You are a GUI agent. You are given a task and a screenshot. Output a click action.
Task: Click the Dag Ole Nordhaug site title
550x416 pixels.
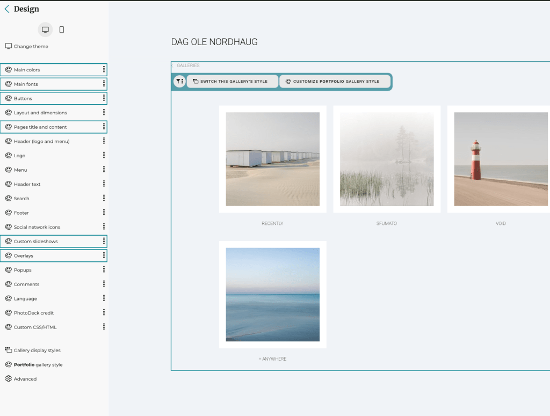[x=214, y=42]
